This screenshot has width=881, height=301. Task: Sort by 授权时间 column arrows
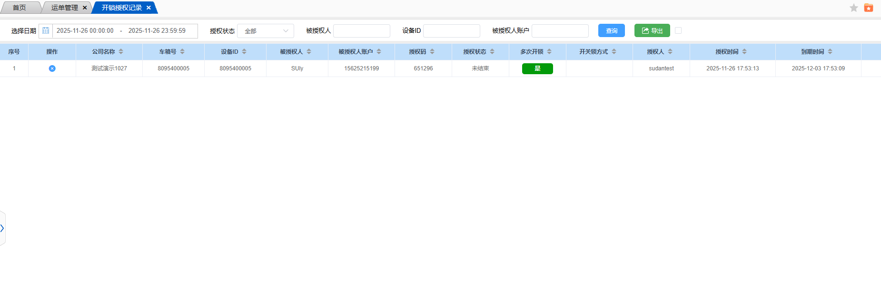click(x=744, y=51)
